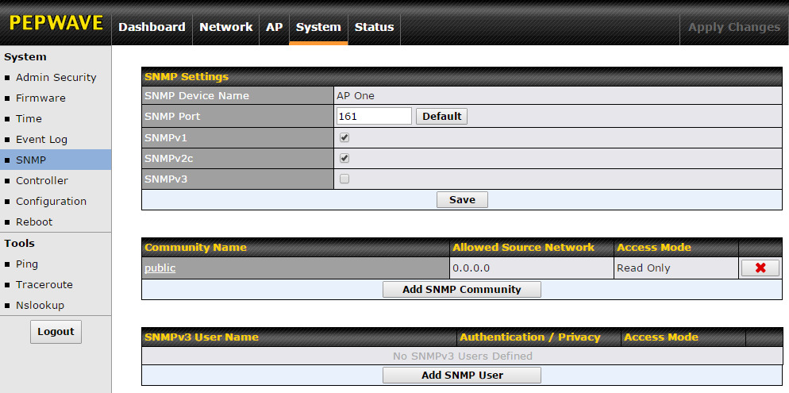Select the System tab
Image resolution: width=789 pixels, height=393 pixels.
(318, 27)
